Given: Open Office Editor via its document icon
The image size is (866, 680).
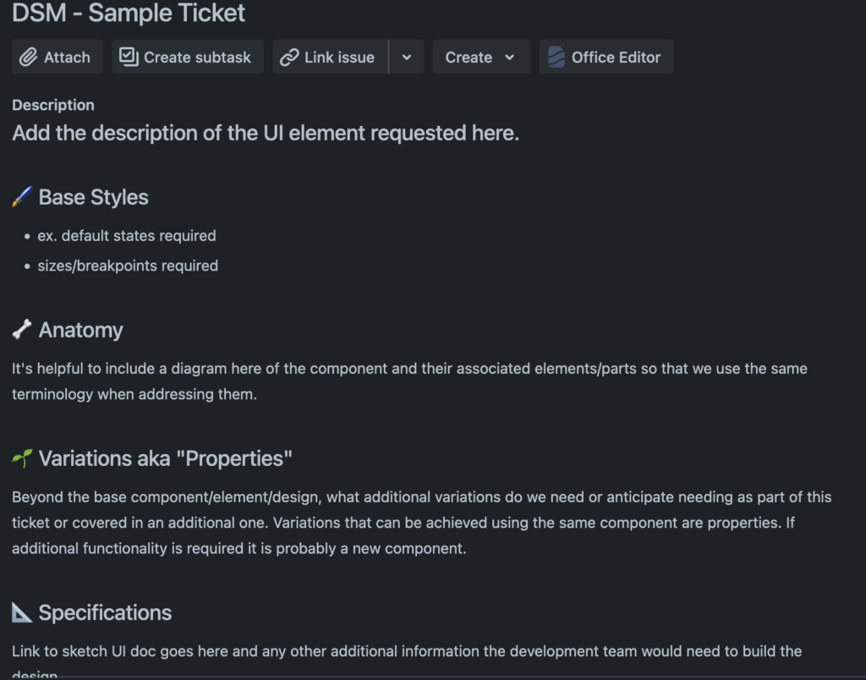Looking at the screenshot, I should click(556, 58).
